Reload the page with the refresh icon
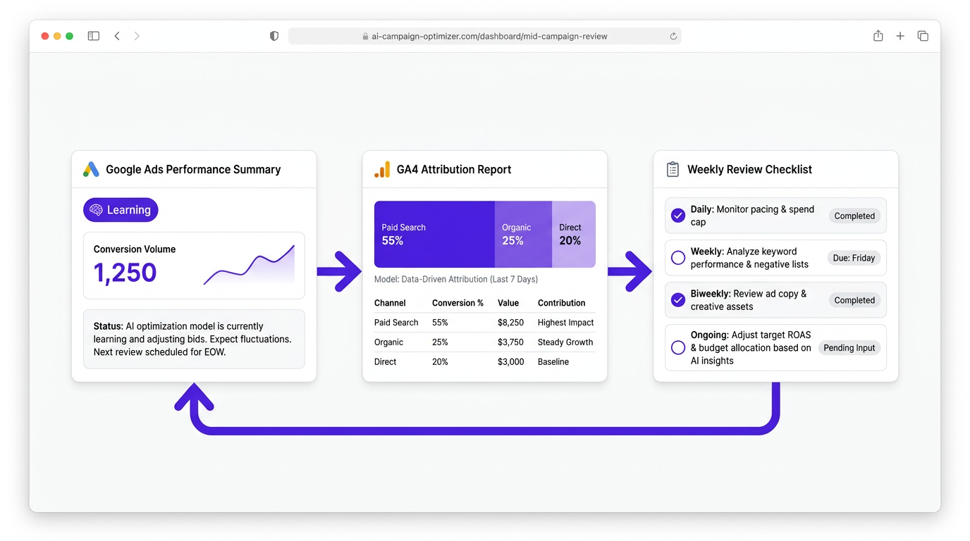The width and height of the screenshot is (970, 541). click(673, 36)
